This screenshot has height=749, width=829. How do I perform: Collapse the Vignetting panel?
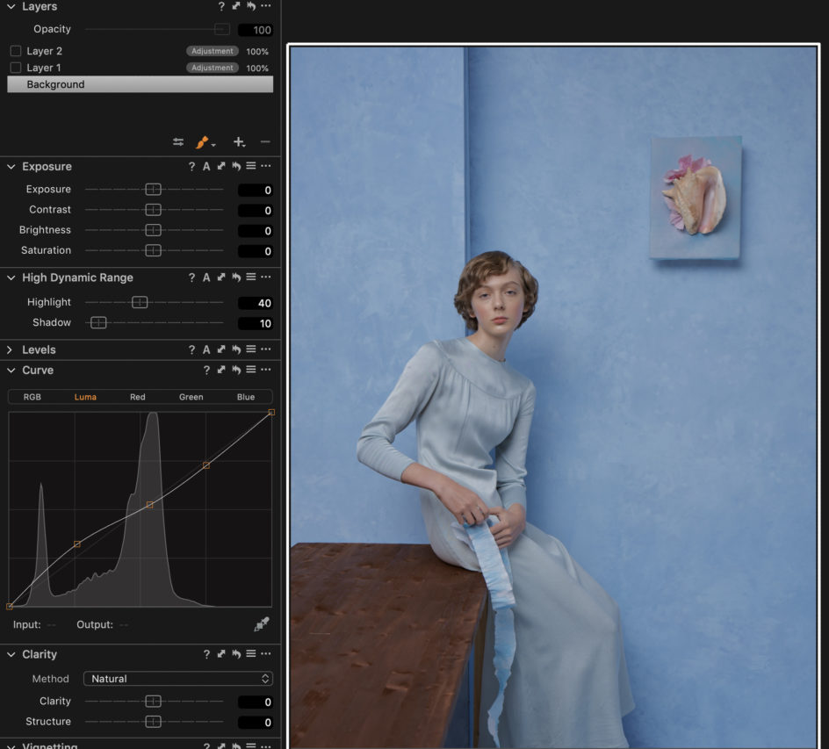click(x=11, y=745)
